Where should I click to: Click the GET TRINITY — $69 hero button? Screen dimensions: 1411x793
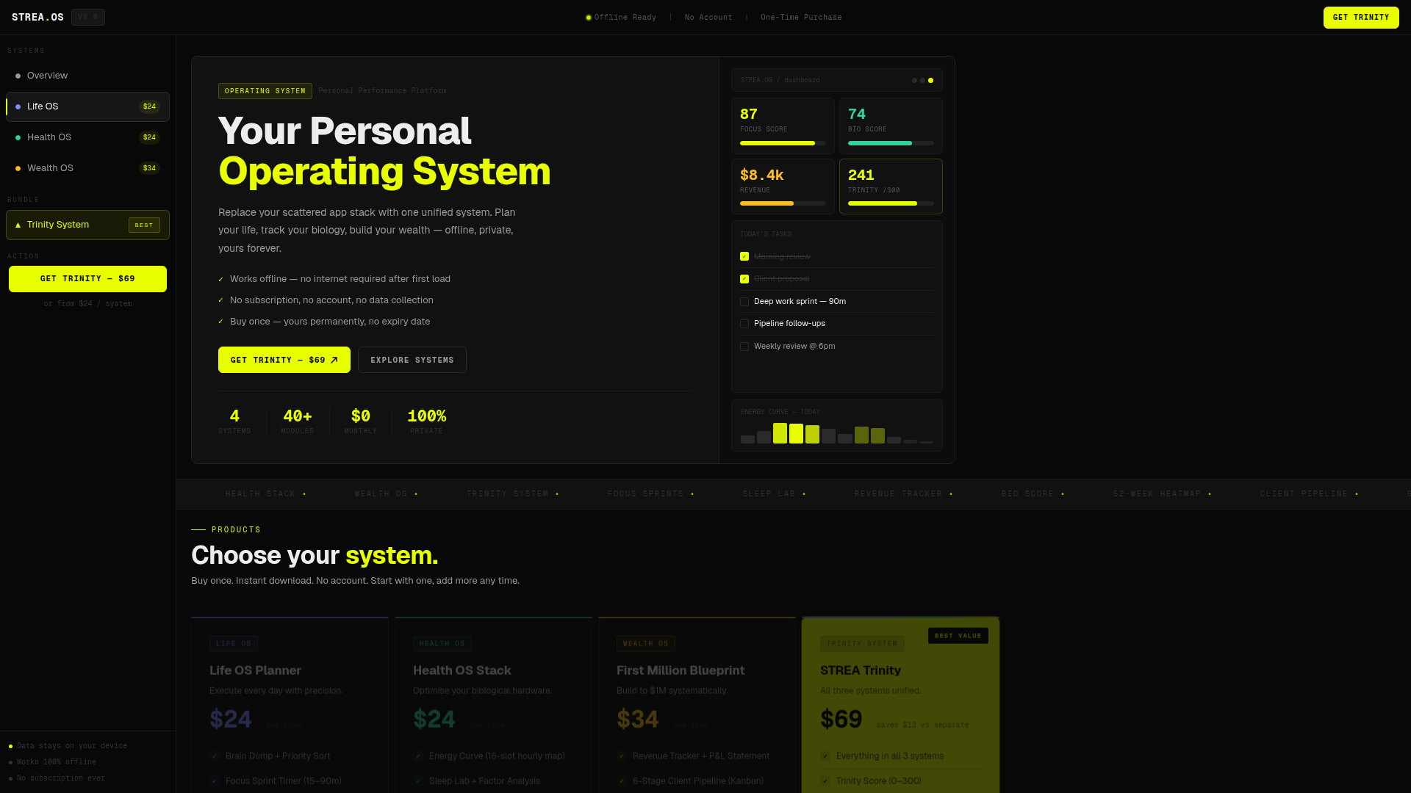(284, 360)
